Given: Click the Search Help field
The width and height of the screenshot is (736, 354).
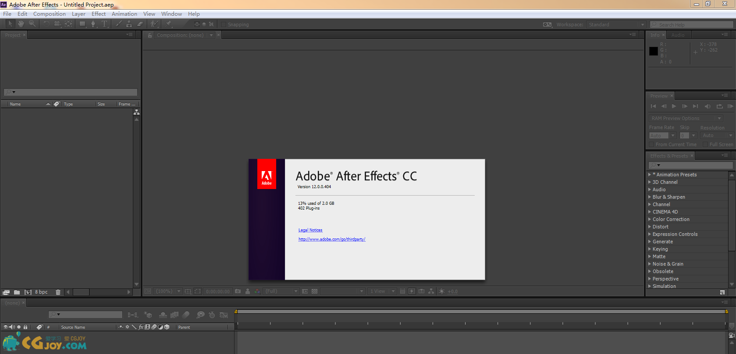Looking at the screenshot, I should [691, 25].
